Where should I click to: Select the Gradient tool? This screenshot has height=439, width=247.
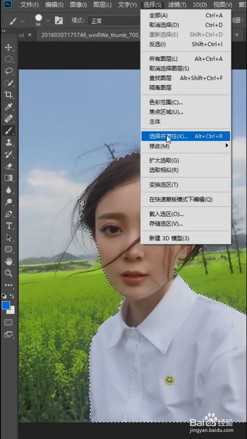(9, 178)
